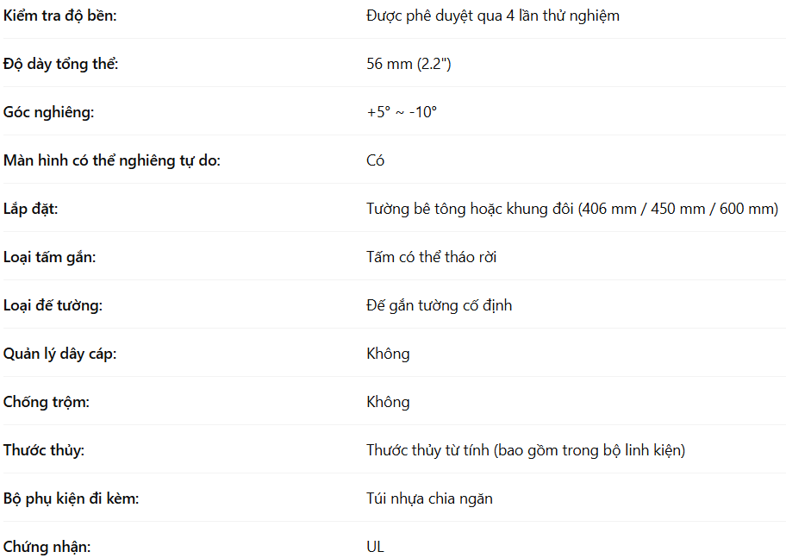Click the "Lắp đặt:" label
This screenshot has width=786, height=558.
(x=31, y=209)
